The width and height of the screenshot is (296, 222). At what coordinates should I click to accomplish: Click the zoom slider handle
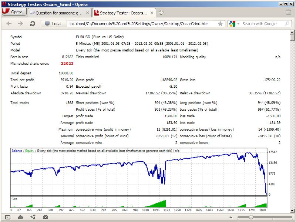251,217
